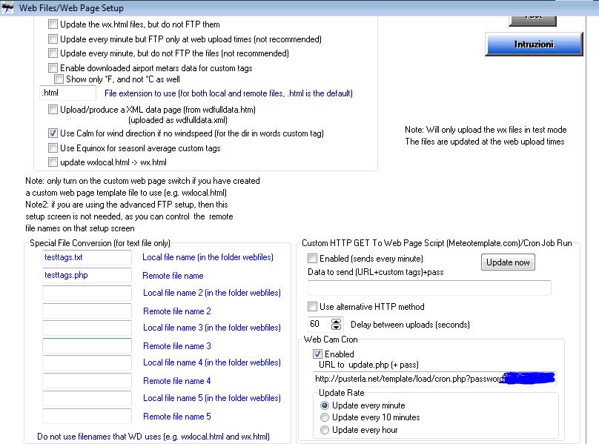The width and height of the screenshot is (599, 444).
Task: Toggle 'Show only °F, and not °C as well'
Action: click(59, 79)
